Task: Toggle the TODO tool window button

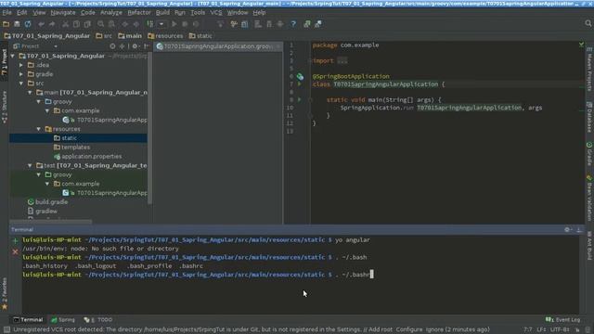Action: click(x=98, y=320)
